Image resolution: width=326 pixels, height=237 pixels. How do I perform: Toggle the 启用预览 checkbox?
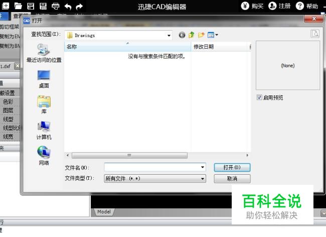click(x=259, y=97)
